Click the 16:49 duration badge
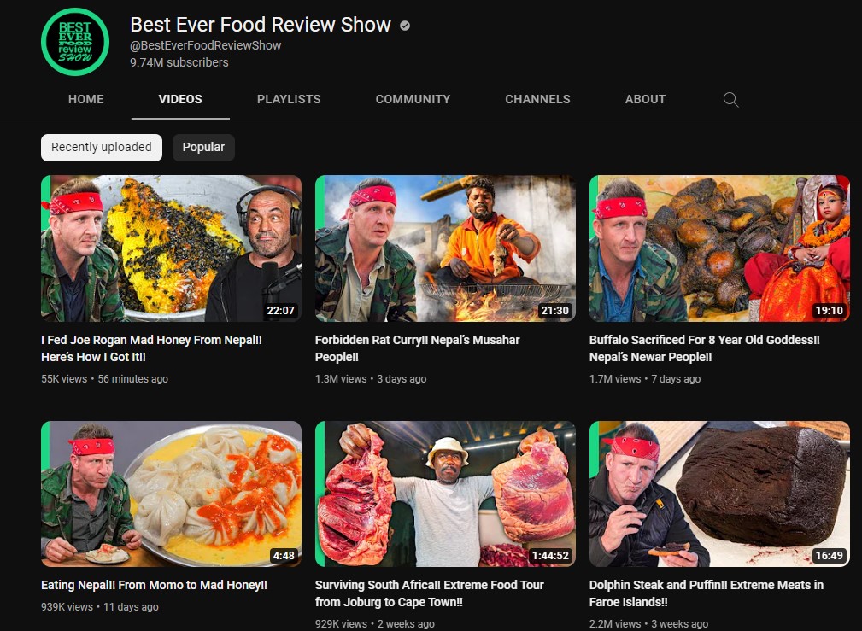Viewport: 862px width, 631px height. [829, 556]
